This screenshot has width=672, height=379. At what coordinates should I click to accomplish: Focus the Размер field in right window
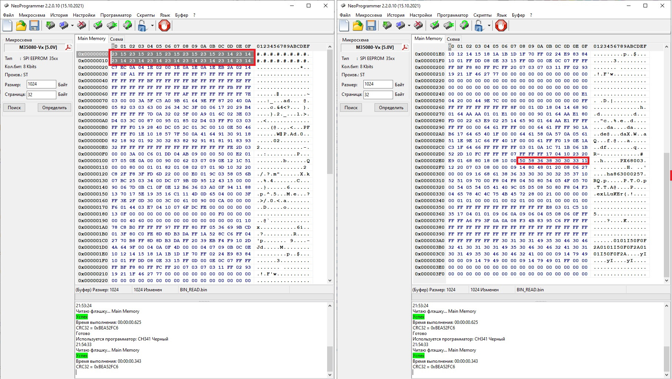point(378,84)
